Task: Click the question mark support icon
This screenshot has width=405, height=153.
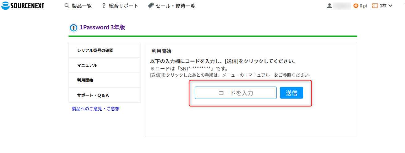Action: tap(104, 6)
